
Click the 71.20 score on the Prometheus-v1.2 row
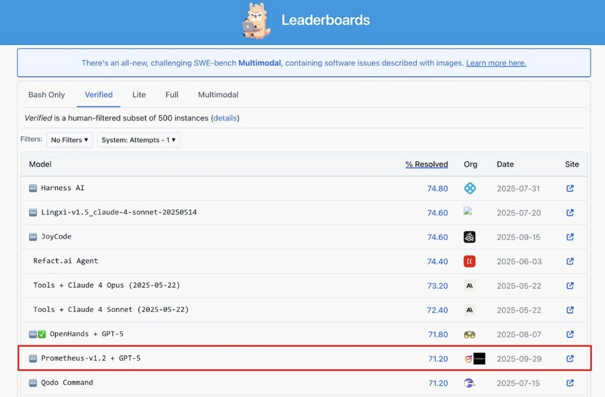[438, 358]
